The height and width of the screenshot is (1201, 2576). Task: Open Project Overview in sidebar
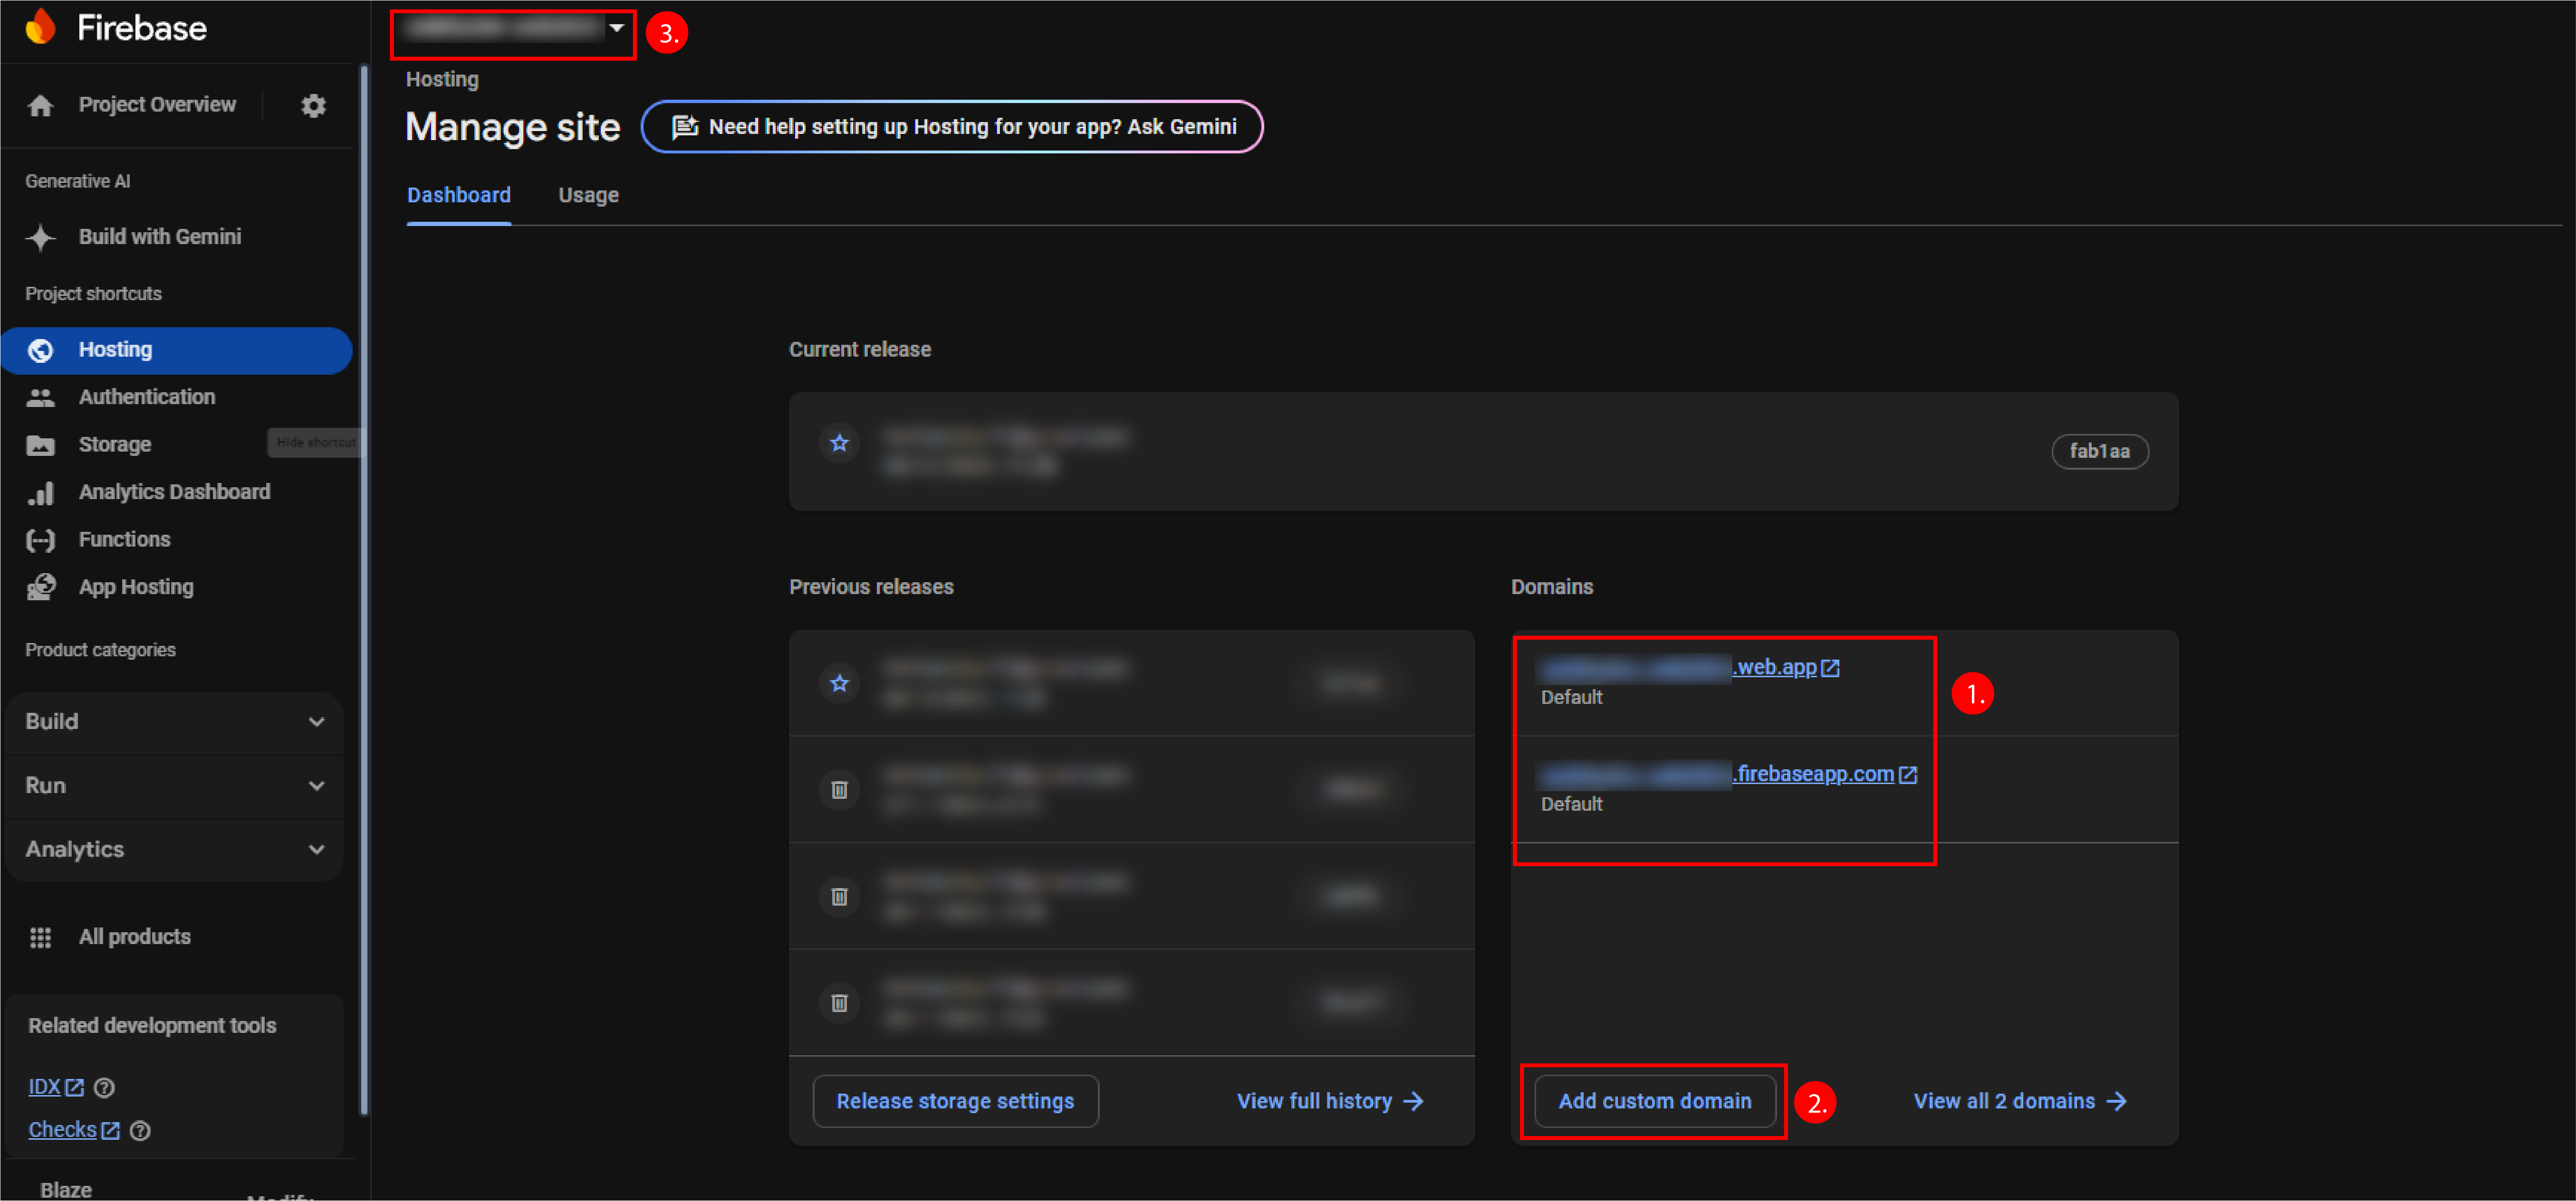tap(157, 105)
